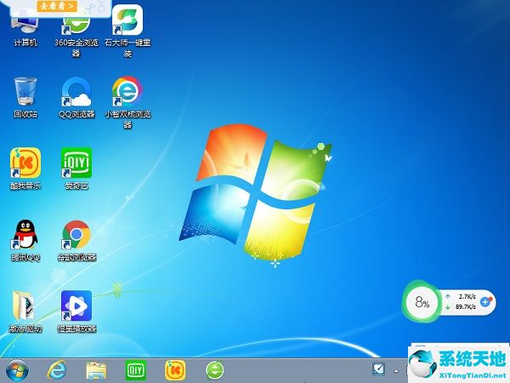Open File Explorer from the taskbar

pyautogui.click(x=96, y=369)
